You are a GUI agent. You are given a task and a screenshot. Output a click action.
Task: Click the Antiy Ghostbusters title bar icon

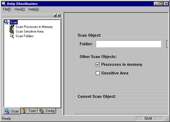(x=4, y=4)
